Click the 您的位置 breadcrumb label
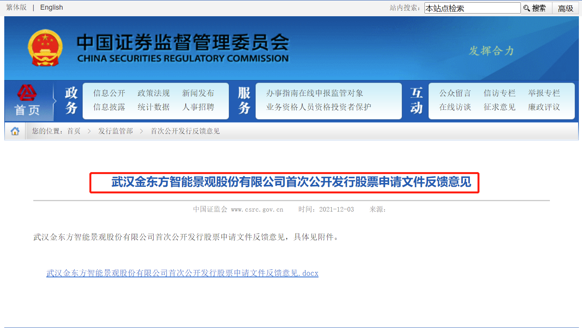The image size is (582, 328). click(47, 131)
